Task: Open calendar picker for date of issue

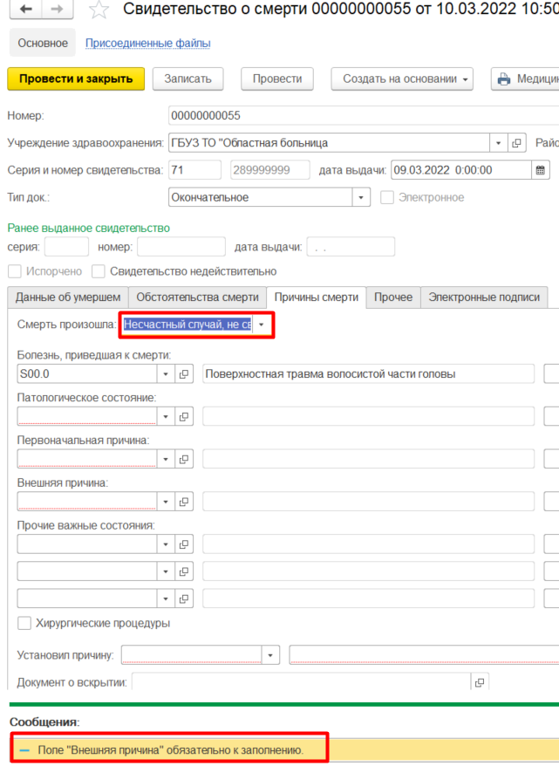Action: point(540,170)
